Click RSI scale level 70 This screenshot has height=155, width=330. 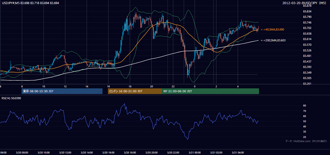coord(304,111)
